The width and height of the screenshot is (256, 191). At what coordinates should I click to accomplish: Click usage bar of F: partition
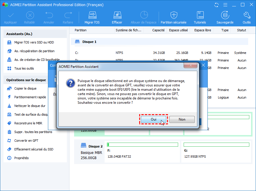click(142, 145)
